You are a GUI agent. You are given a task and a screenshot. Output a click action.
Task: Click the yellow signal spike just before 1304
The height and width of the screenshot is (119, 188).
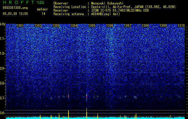coord(68,115)
